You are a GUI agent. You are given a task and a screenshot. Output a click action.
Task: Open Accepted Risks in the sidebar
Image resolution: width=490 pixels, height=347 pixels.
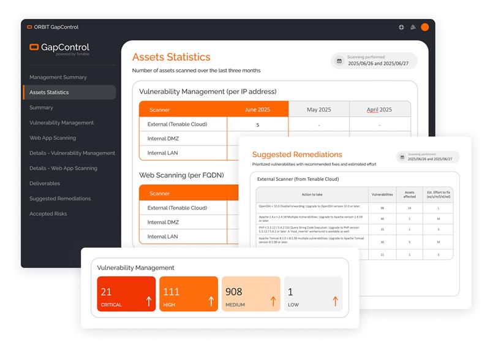48,214
